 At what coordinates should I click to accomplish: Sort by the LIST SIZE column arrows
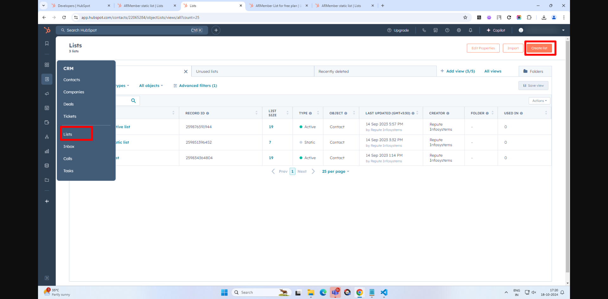(x=288, y=113)
